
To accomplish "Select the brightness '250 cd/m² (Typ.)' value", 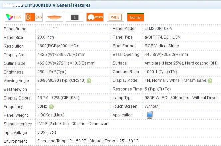I will [52, 72].
